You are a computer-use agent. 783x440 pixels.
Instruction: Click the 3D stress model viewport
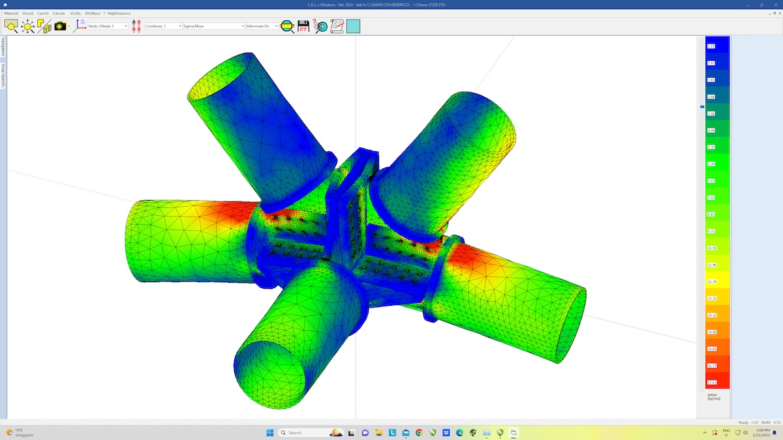click(x=352, y=228)
